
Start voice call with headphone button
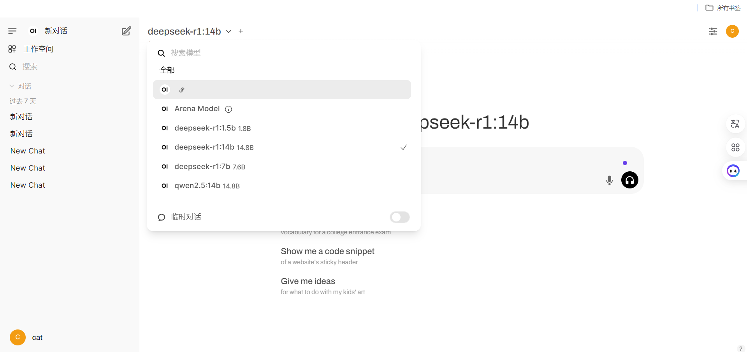click(x=630, y=180)
